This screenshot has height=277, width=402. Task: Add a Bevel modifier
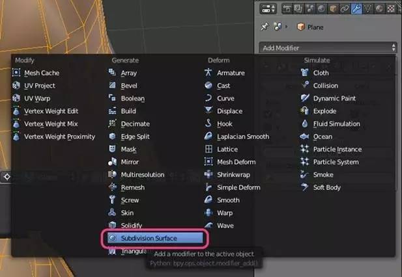[155, 86]
